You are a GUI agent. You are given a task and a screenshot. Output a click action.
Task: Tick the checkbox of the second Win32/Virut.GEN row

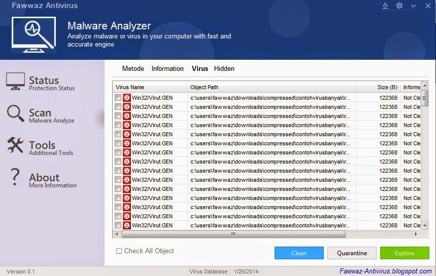[x=118, y=107]
